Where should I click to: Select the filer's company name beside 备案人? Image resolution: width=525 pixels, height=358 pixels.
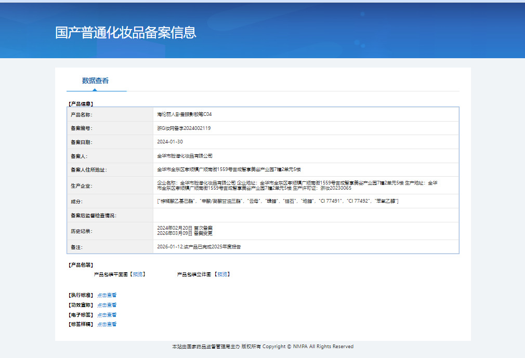coord(185,156)
